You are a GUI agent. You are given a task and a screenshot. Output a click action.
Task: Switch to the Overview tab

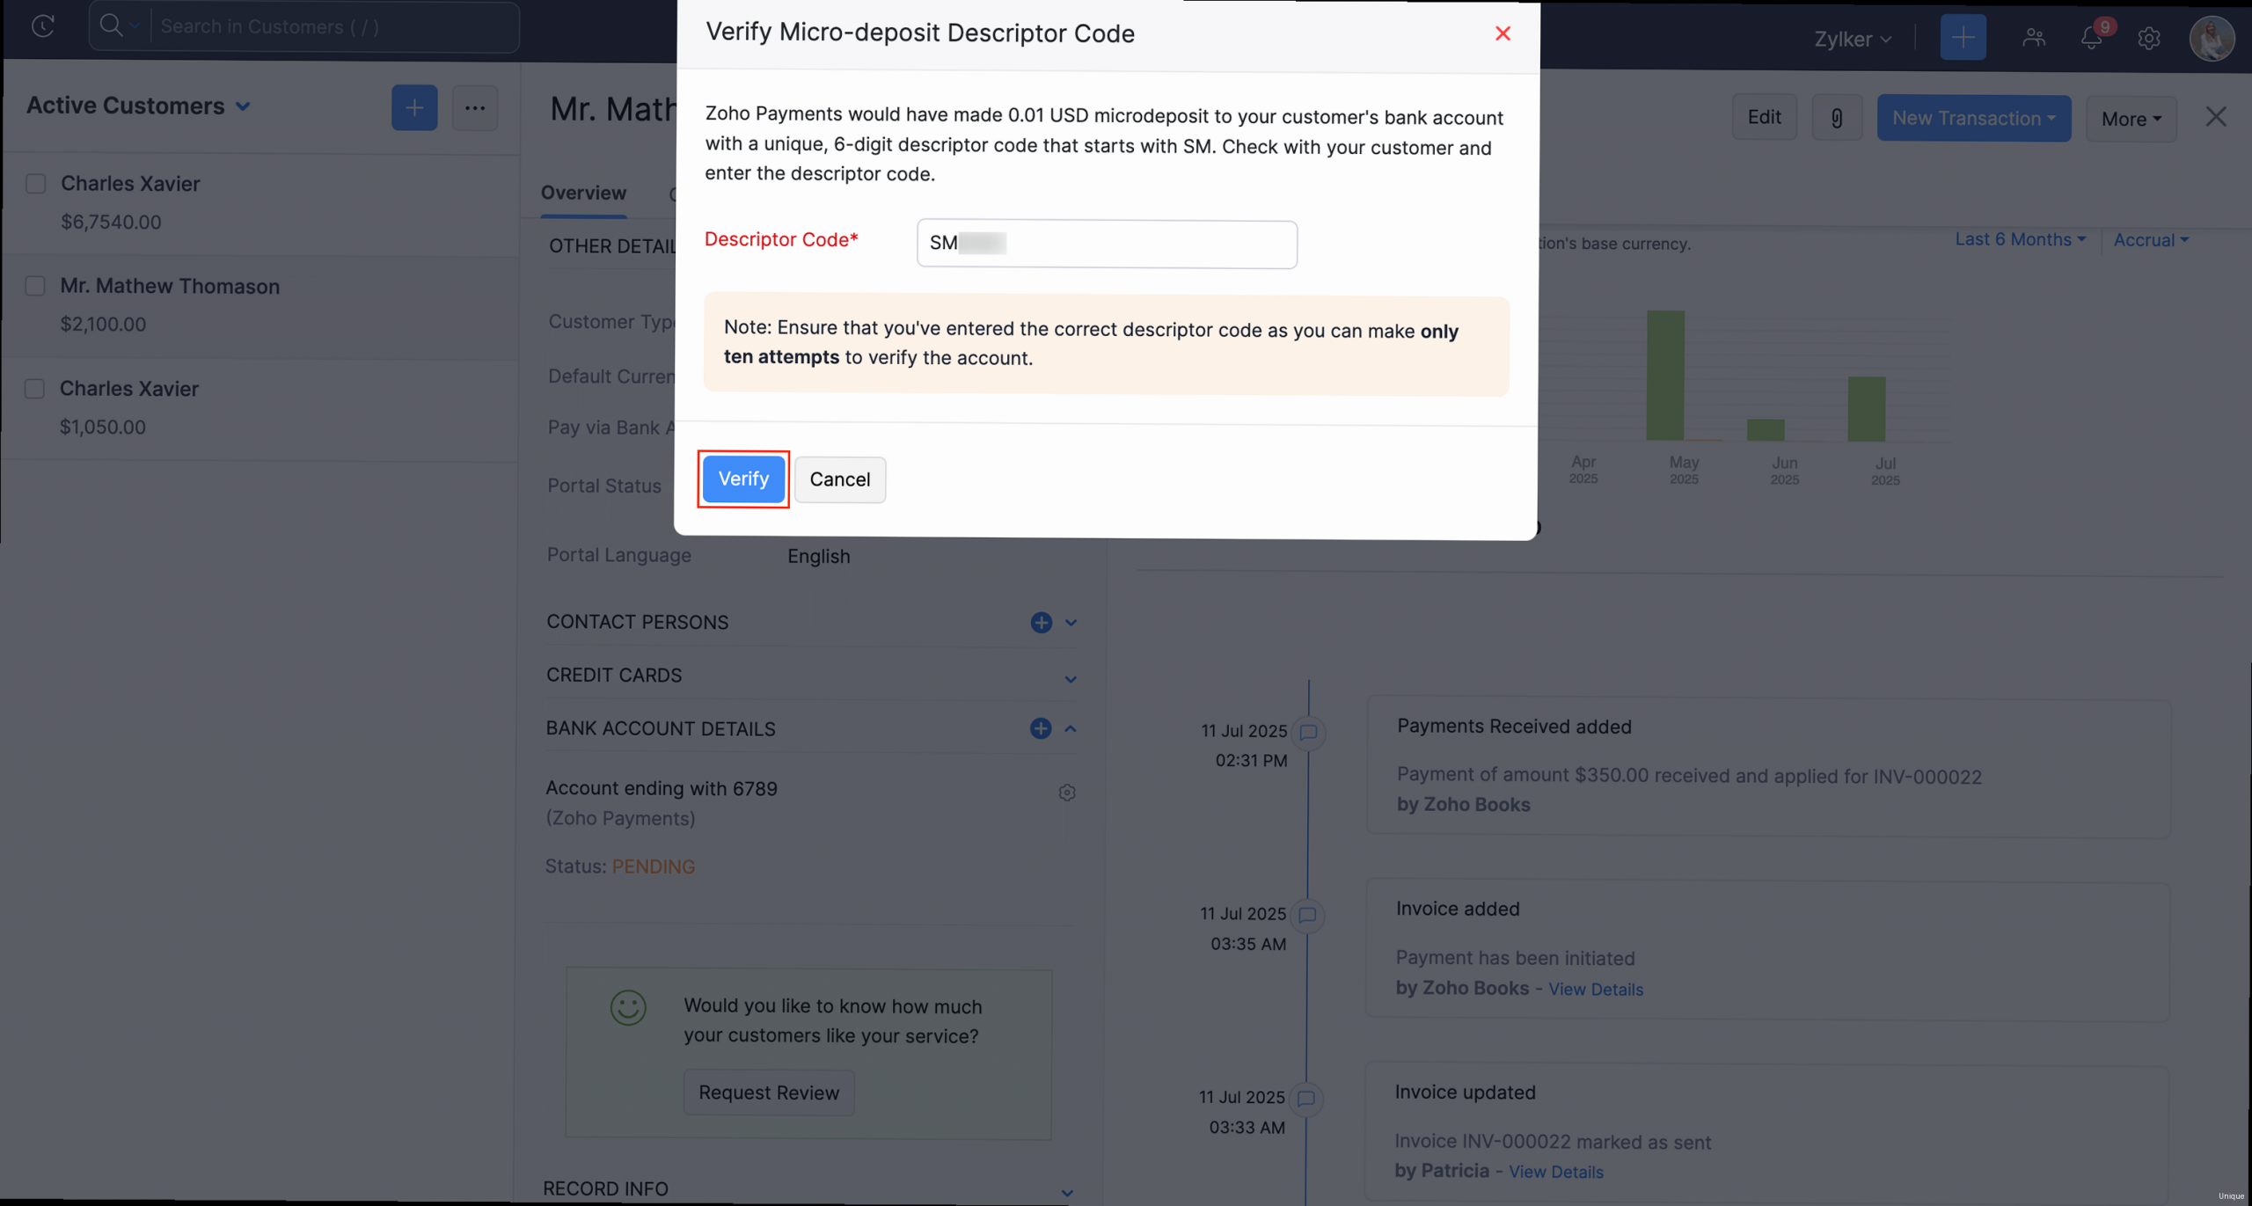pyautogui.click(x=583, y=193)
